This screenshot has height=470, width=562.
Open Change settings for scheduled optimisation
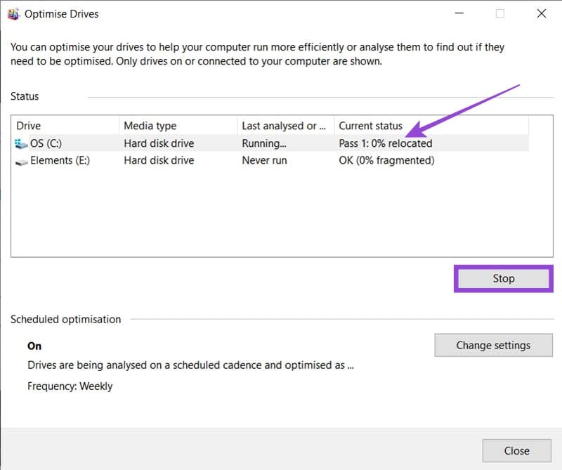click(493, 345)
